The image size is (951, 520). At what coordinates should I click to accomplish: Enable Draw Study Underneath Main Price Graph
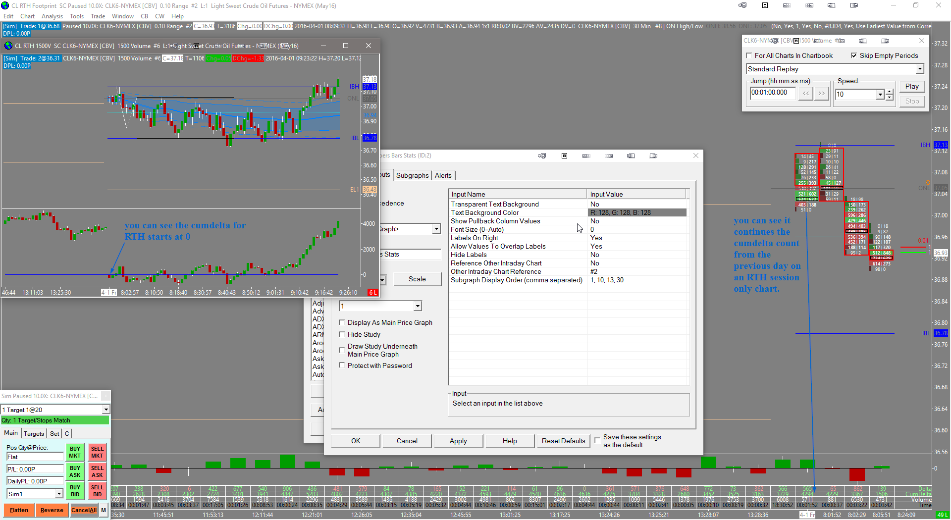[342, 350]
